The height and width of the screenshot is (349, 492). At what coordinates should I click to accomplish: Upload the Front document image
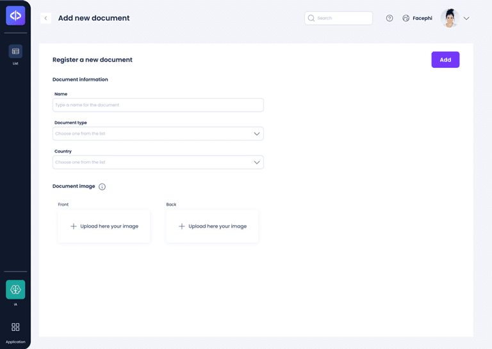(104, 226)
